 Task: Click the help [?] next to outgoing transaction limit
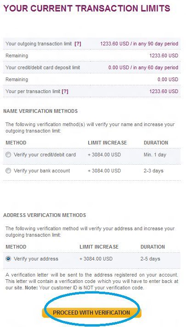coord(78,44)
